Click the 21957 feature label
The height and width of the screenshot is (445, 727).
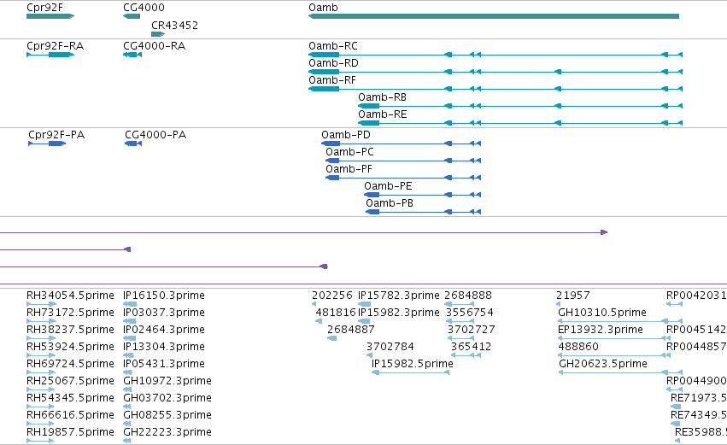[x=573, y=296]
